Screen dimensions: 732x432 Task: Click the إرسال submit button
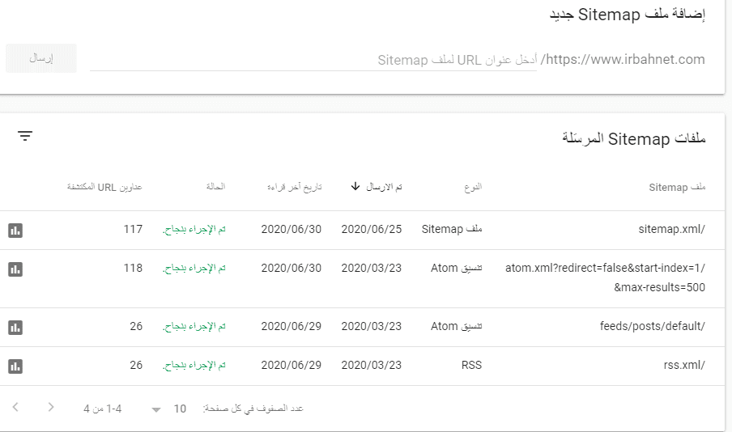(41, 59)
